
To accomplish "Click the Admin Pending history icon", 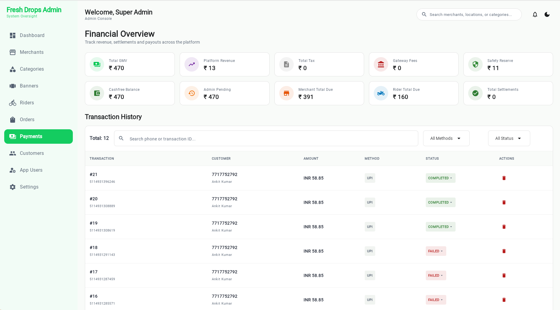I will coord(192,93).
